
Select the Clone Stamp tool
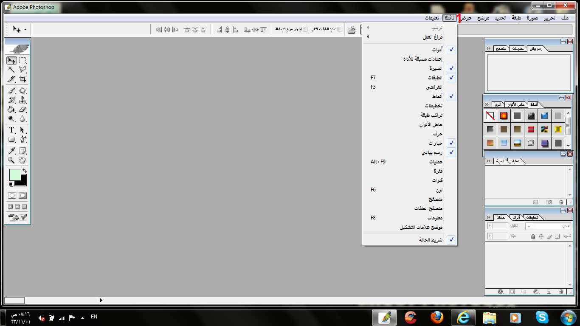coord(23,100)
